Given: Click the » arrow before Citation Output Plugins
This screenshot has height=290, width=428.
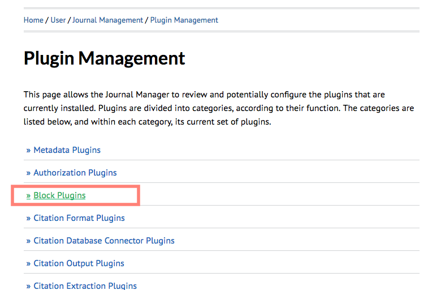Looking at the screenshot, I should [x=28, y=263].
